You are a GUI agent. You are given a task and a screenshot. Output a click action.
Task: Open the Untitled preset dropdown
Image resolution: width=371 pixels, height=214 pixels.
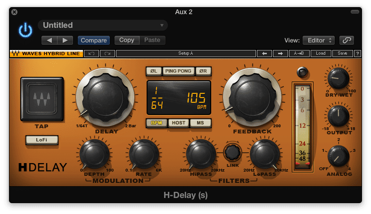(x=103, y=25)
